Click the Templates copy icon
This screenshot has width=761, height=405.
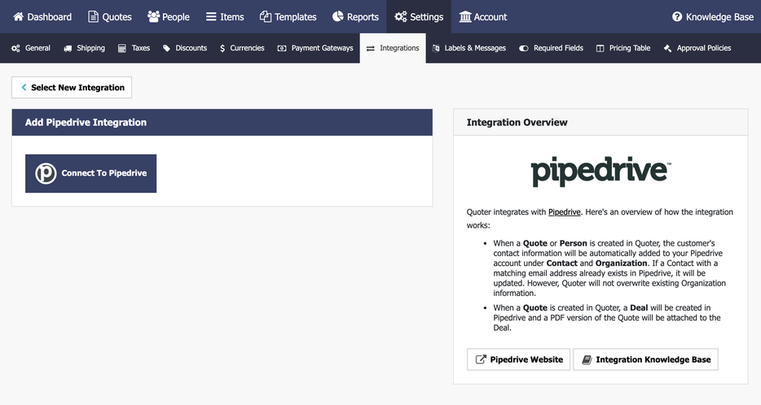265,17
